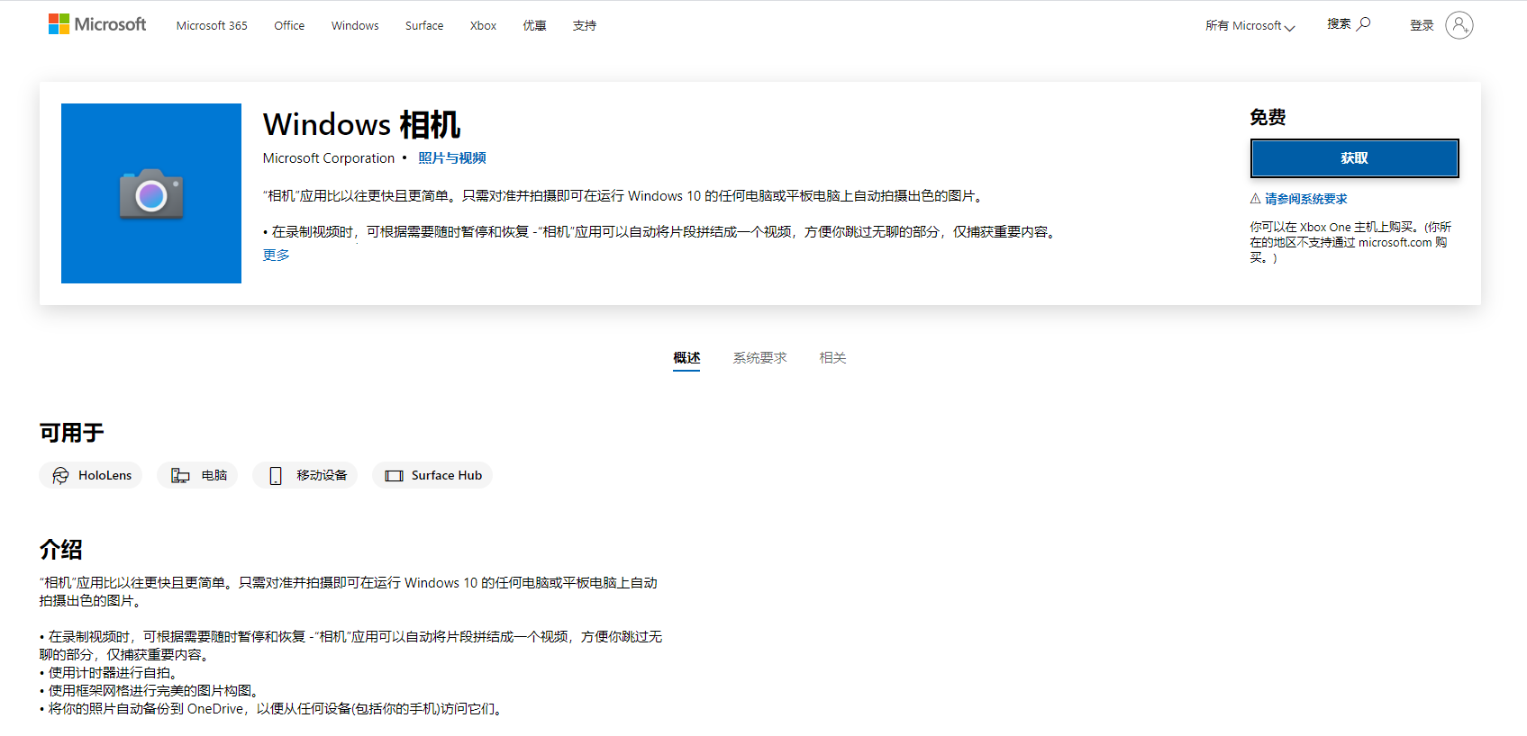Go to Xbox in the top navigation

483,26
